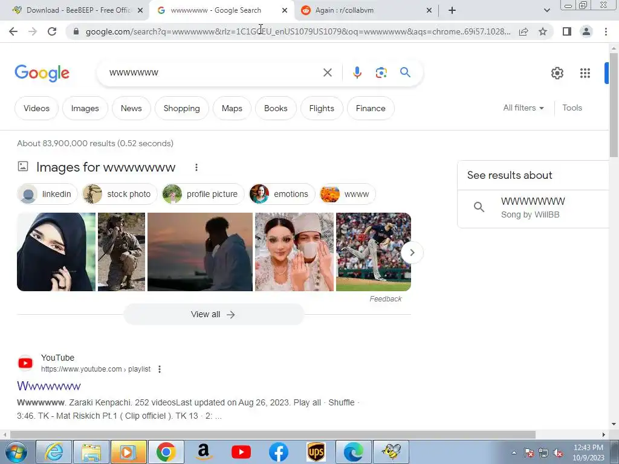The width and height of the screenshot is (619, 464).
Task: Filter results by Videos
Action: coord(36,108)
